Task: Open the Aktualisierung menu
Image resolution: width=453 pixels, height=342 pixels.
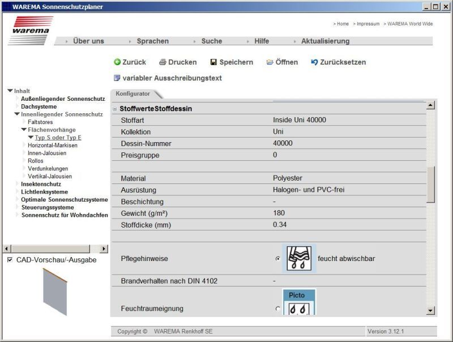Action: coord(325,41)
